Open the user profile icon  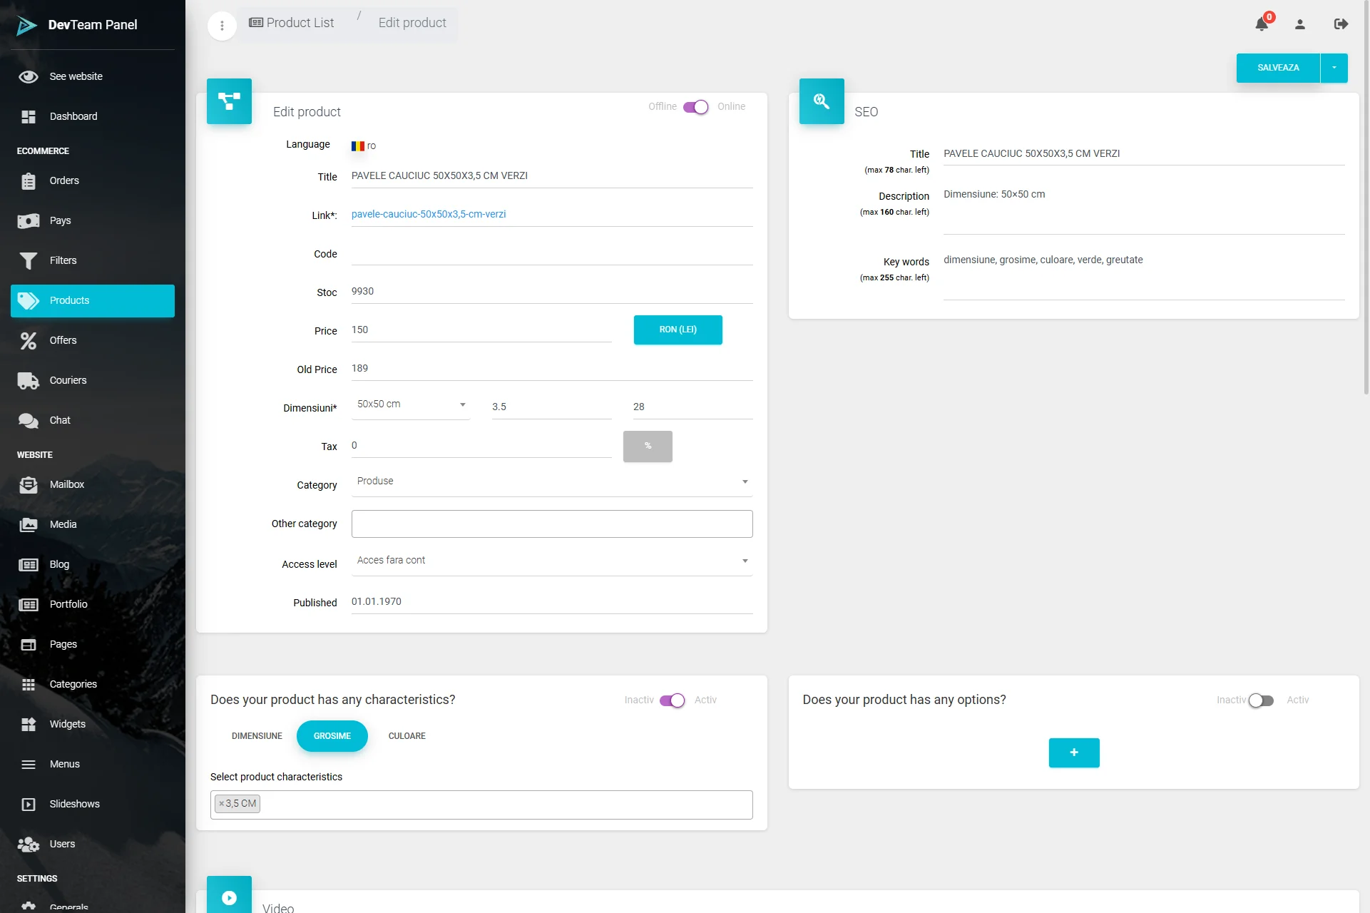1300,24
